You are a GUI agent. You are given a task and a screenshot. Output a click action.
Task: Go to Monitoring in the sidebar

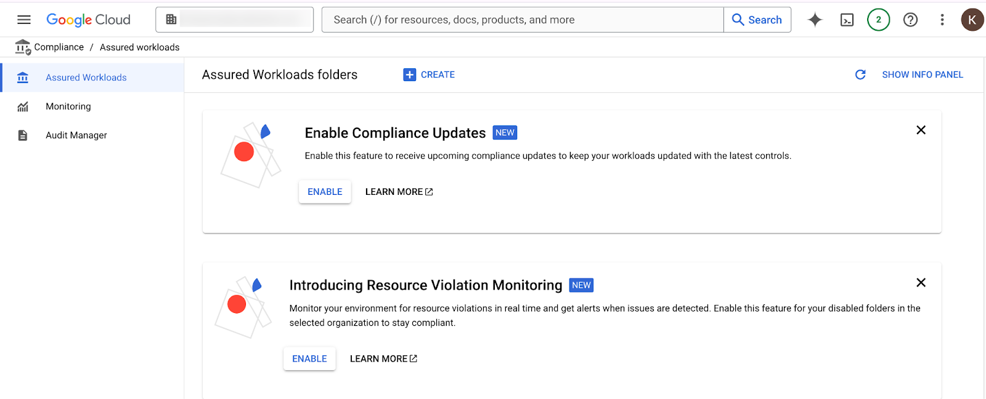[68, 106]
